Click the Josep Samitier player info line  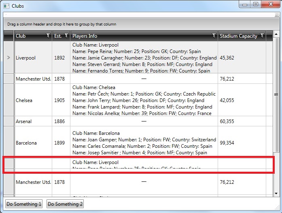[x=140, y=153]
